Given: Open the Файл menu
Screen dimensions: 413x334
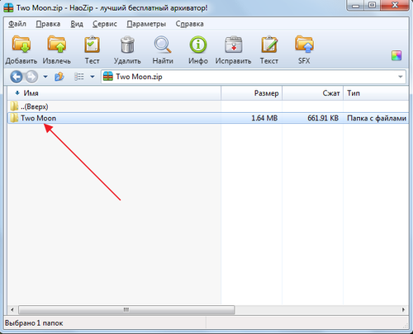Looking at the screenshot, I should 17,24.
